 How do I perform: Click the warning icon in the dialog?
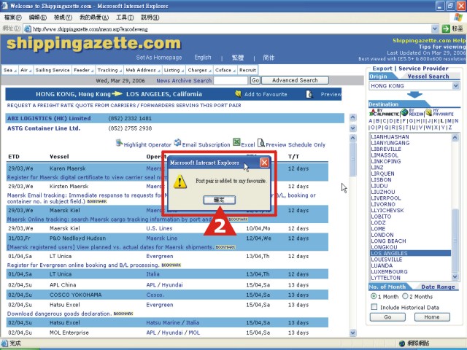tap(180, 182)
